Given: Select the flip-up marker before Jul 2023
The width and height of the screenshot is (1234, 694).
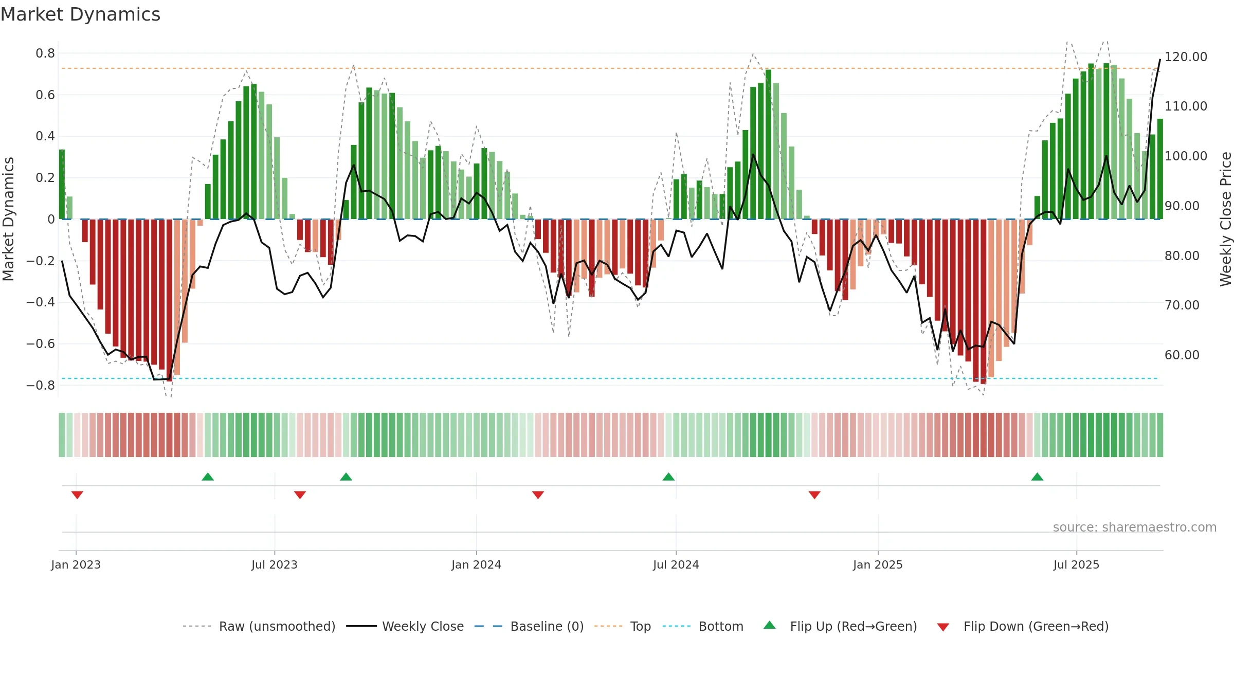Looking at the screenshot, I should click(x=208, y=477).
